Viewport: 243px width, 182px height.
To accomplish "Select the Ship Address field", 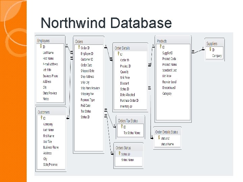I will coord(87,77).
